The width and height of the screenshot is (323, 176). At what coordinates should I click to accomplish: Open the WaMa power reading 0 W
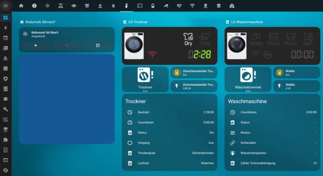coord(297,86)
